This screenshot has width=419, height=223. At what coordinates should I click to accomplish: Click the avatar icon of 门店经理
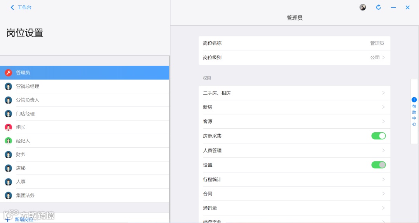pos(9,114)
